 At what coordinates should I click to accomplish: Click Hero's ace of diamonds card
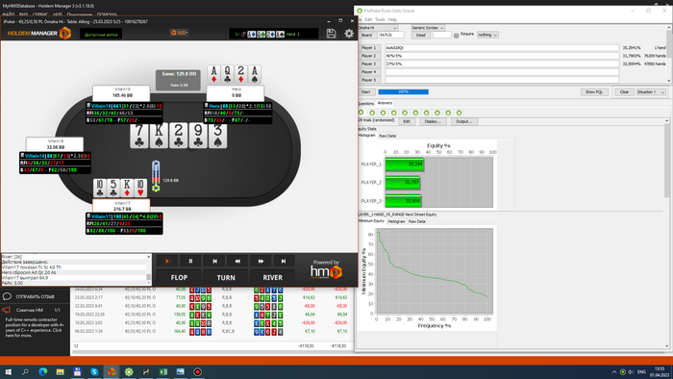[213, 74]
